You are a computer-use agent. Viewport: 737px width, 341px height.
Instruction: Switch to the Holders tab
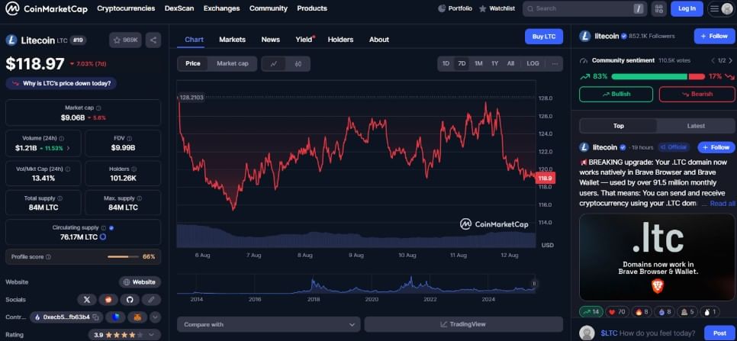(x=340, y=40)
